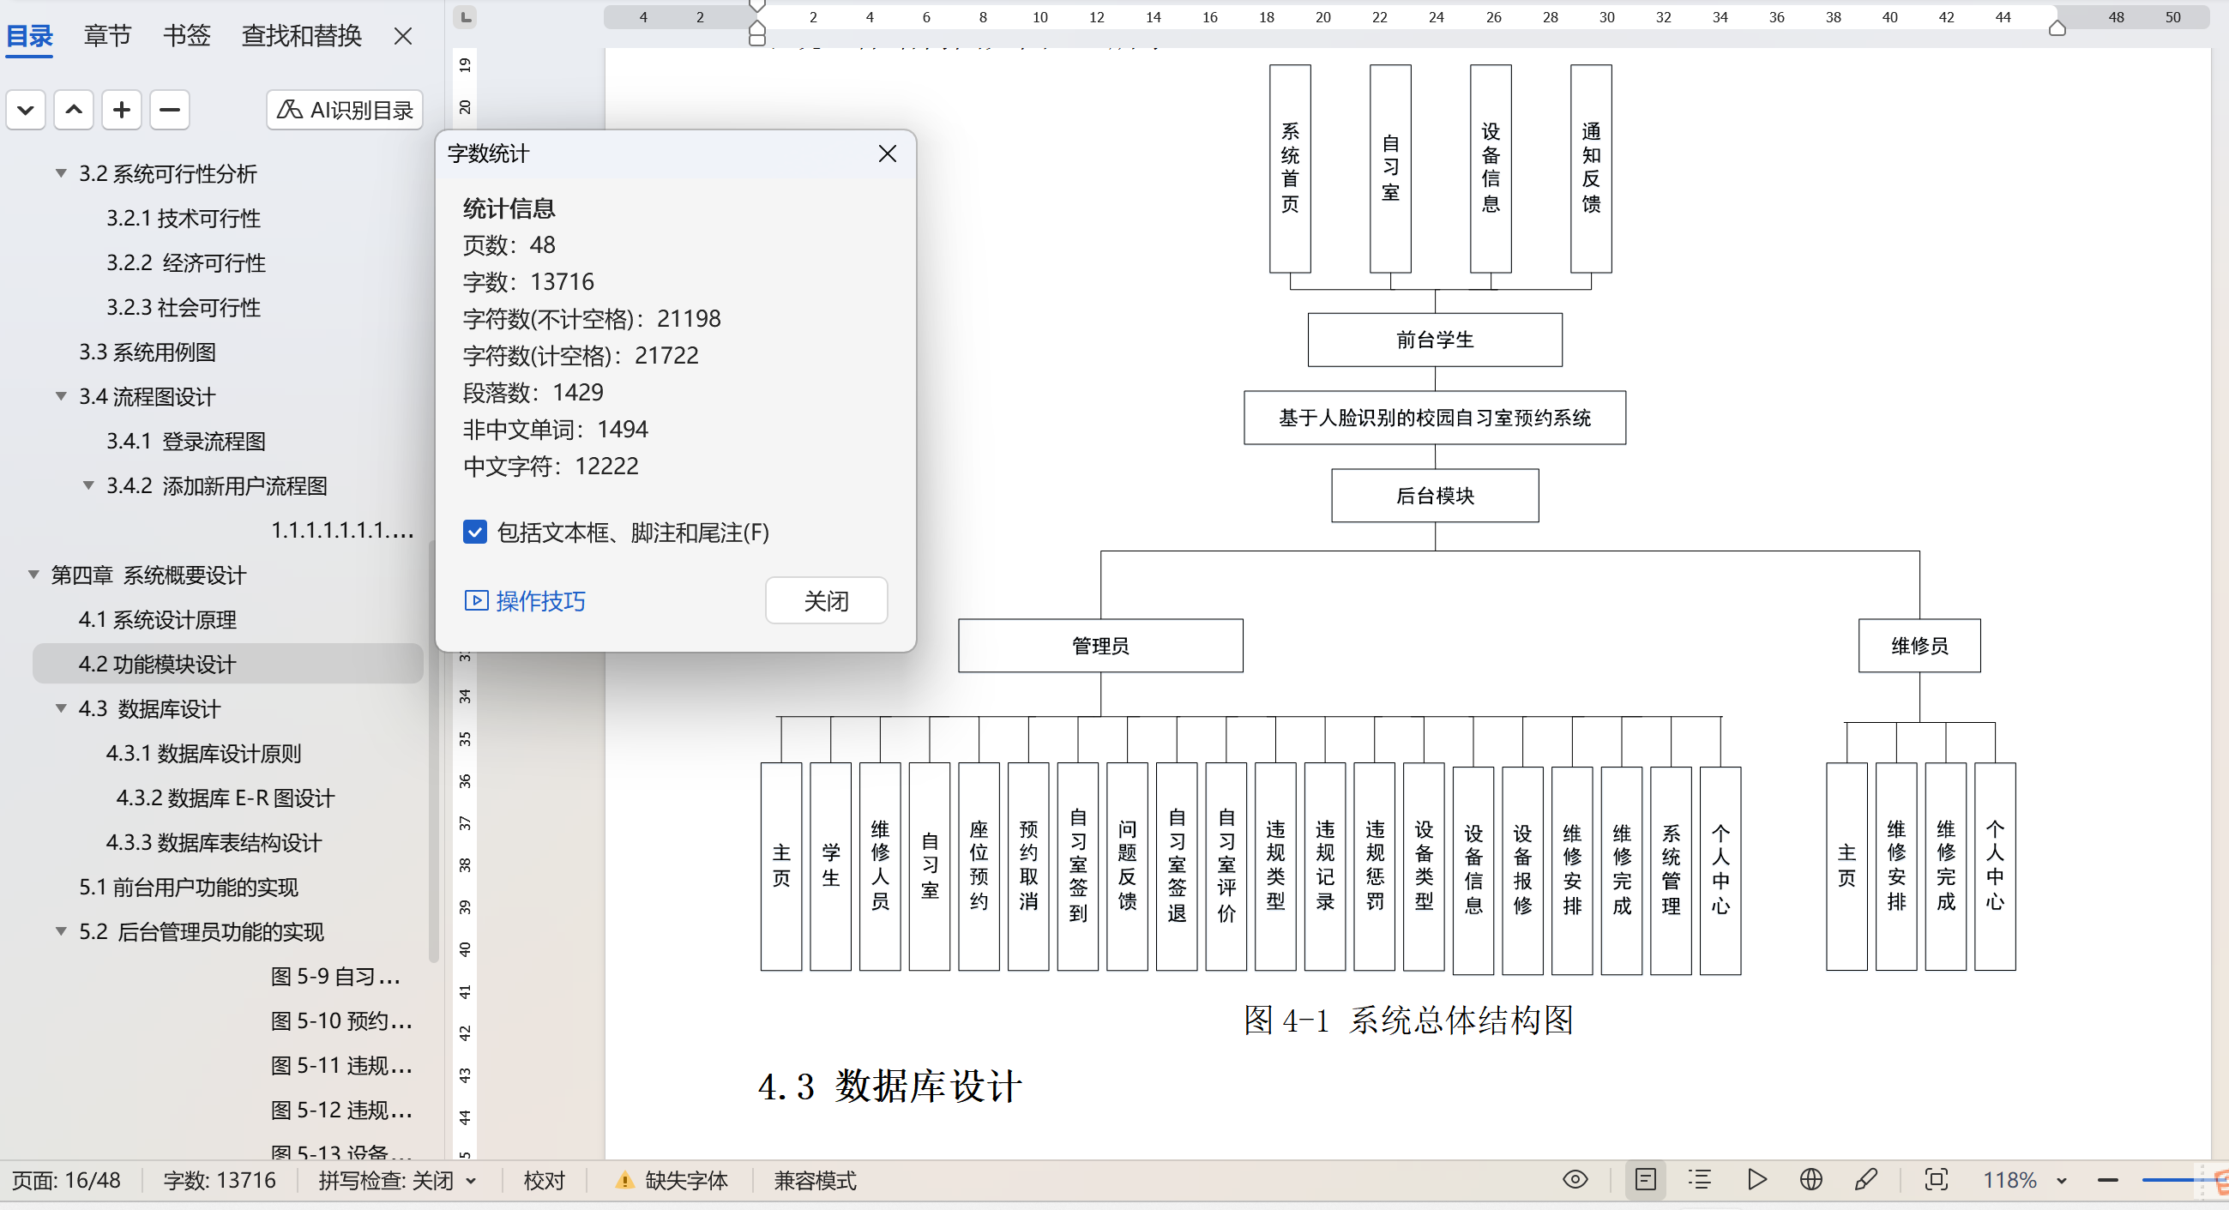This screenshot has width=2229, height=1210.
Task: Switch to page layout view icon
Action: pos(1645,1180)
